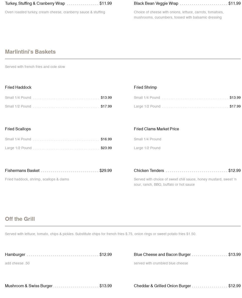Click the Fried Haddock basket title
242x298 pixels.
coord(18,87)
